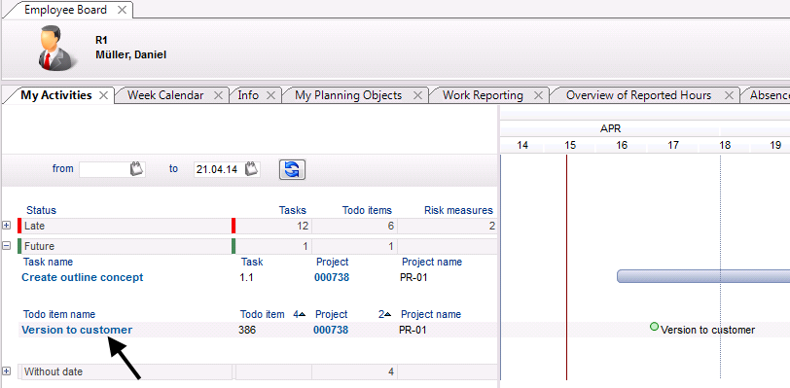This screenshot has height=388, width=790.
Task: Switch to the Employee Board tab
Action: [65, 10]
